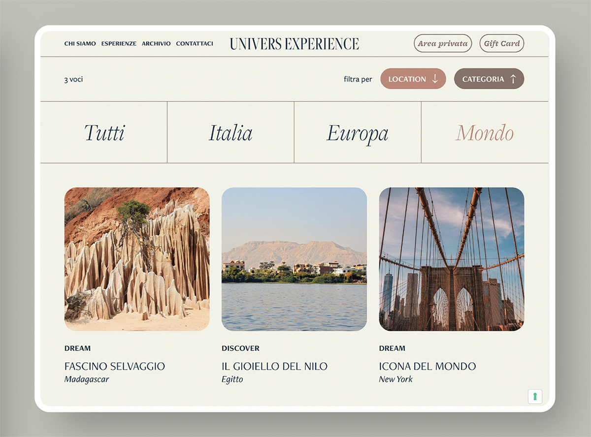Expand the Categoria filter dropdown
The height and width of the screenshot is (437, 591).
pyautogui.click(x=489, y=79)
